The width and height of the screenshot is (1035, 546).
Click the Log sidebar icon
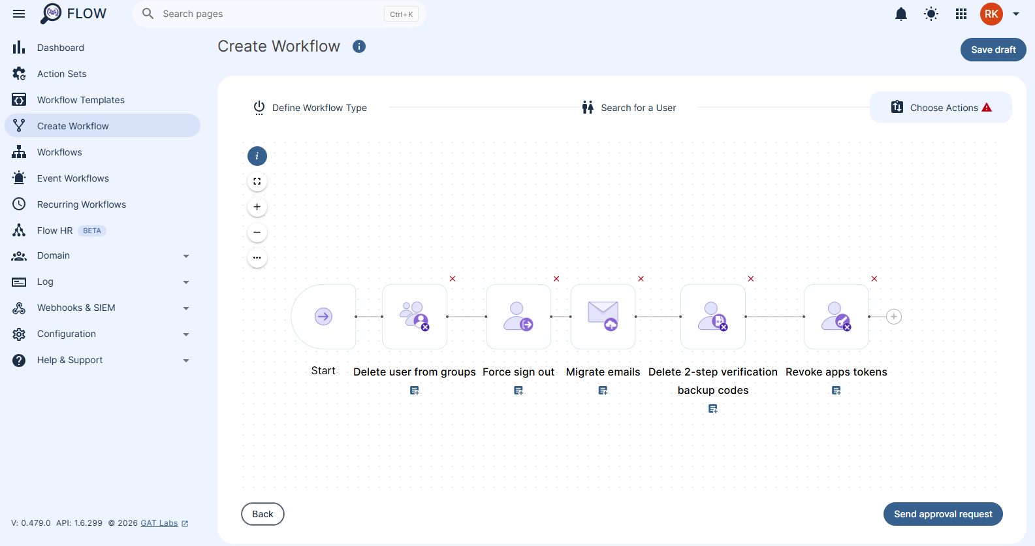[x=19, y=282]
